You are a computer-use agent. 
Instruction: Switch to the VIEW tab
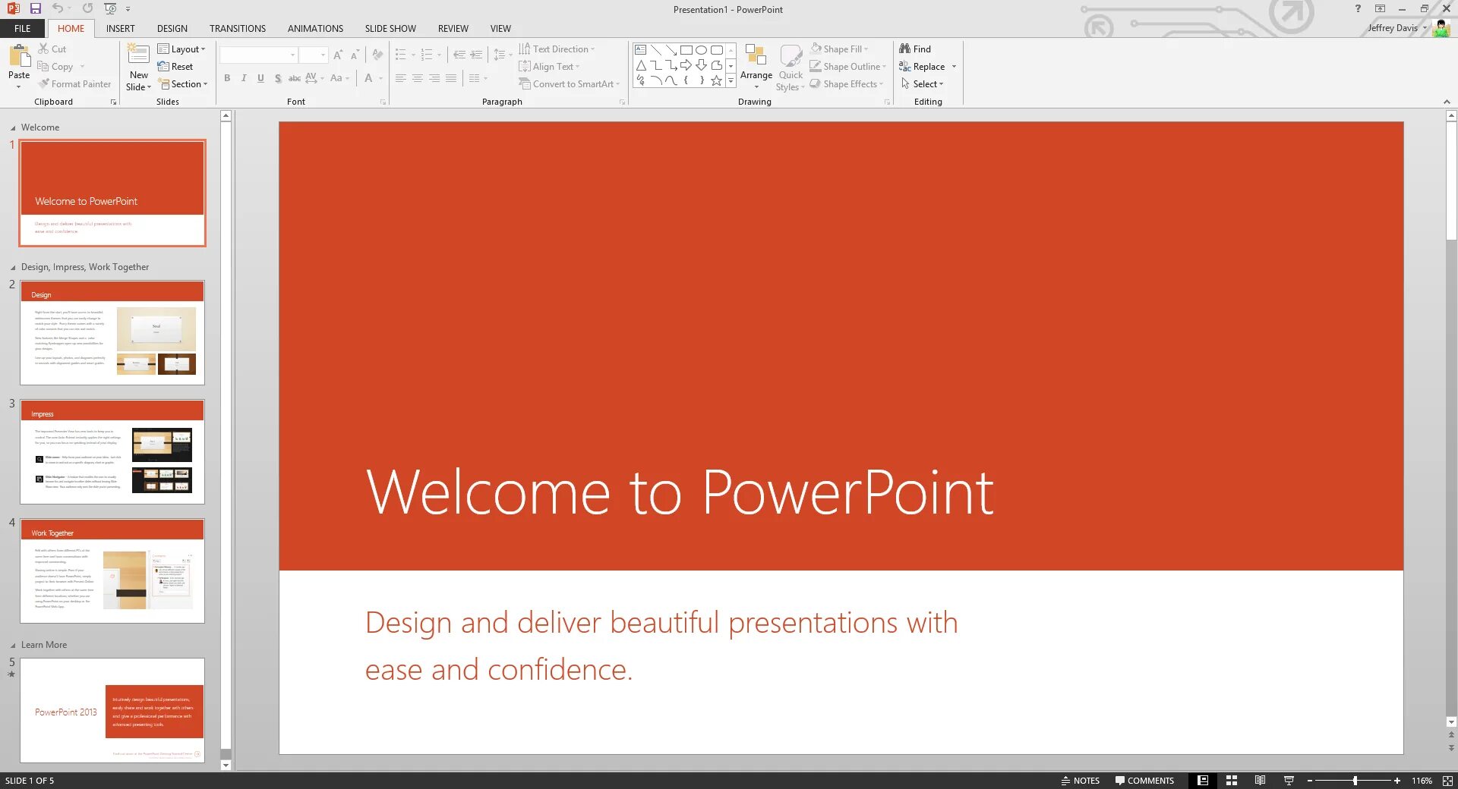pos(500,29)
